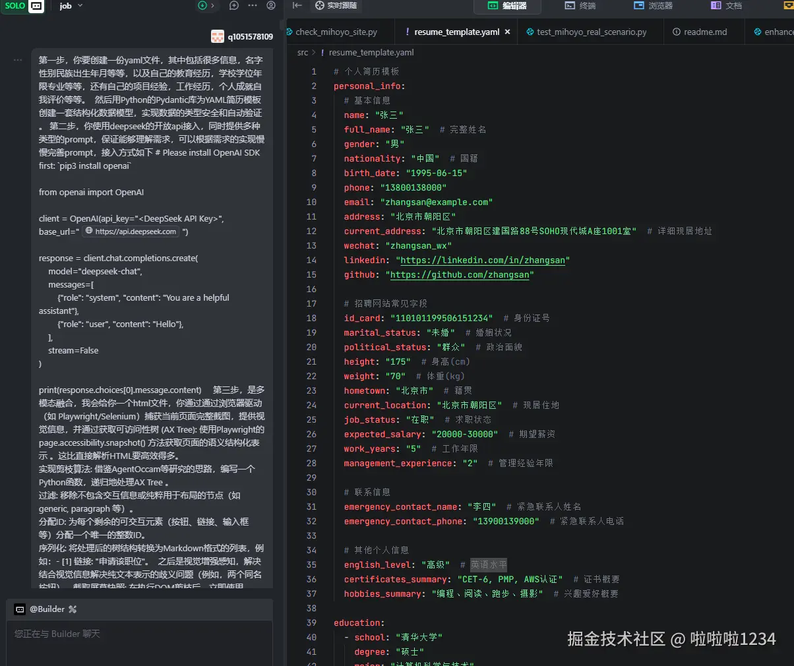Click the SOLO mode logo

tap(22, 6)
